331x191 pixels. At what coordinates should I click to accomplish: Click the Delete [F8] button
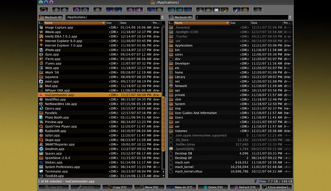tap(213, 187)
